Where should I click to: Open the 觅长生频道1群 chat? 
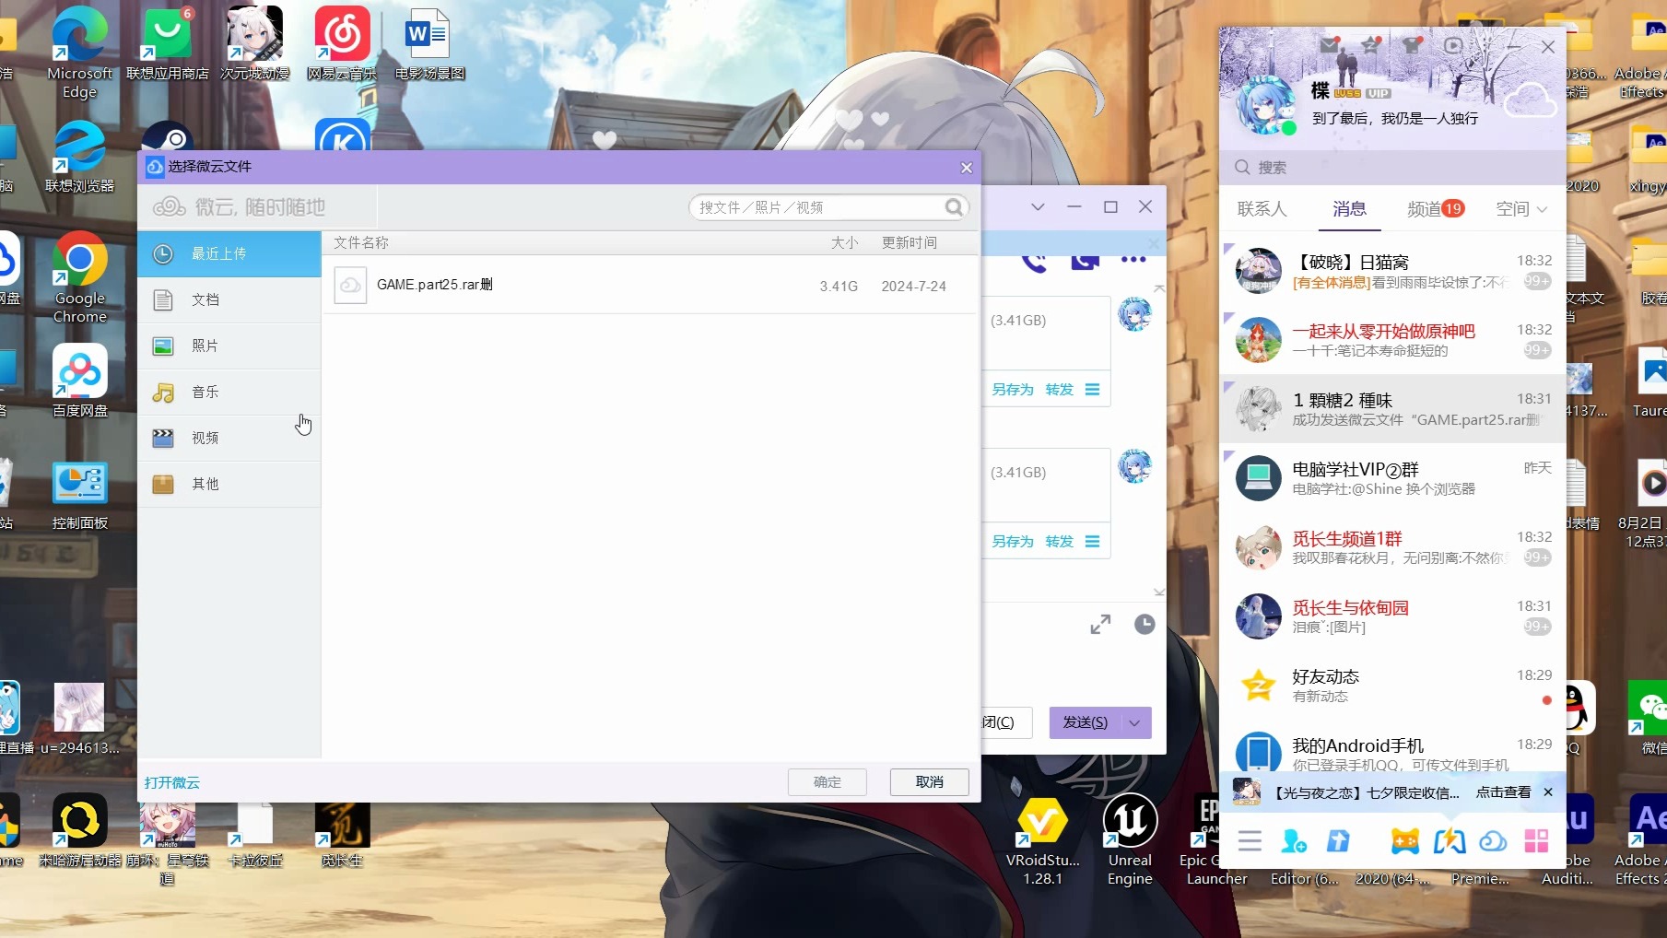click(x=1392, y=547)
